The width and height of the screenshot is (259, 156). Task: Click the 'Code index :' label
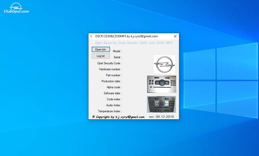click(114, 99)
